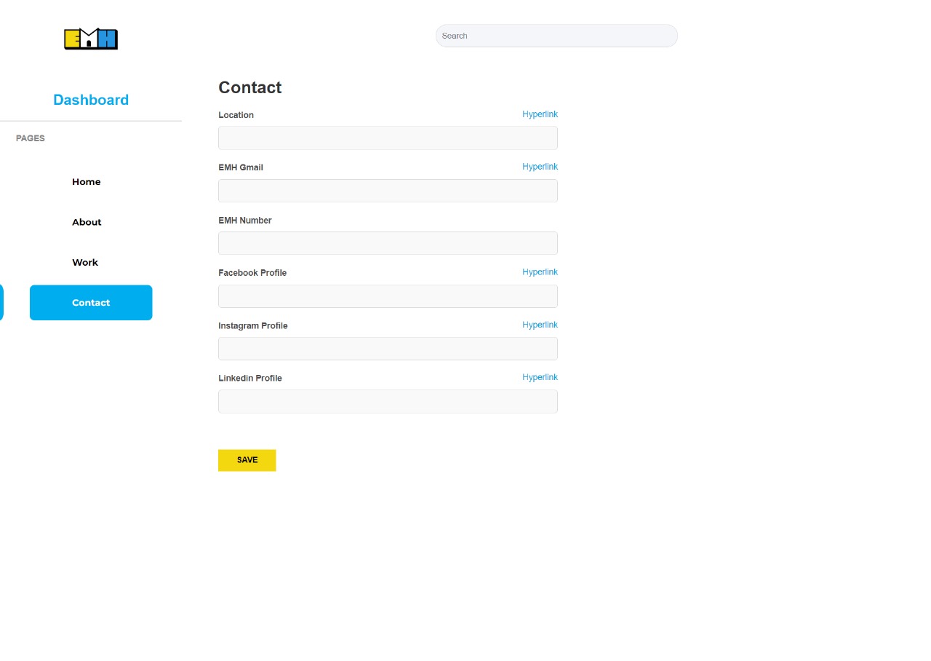This screenshot has width=931, height=661.
Task: Click the Search input field
Action: tap(556, 36)
